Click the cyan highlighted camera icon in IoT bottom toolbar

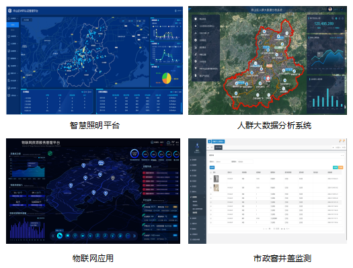coord(60,236)
